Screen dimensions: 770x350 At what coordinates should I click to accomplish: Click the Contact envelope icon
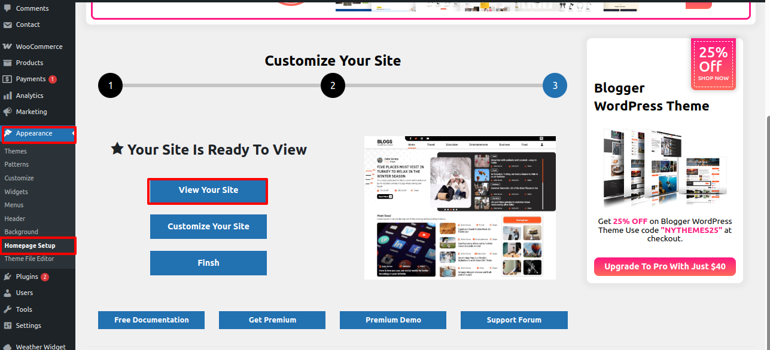[x=8, y=25]
